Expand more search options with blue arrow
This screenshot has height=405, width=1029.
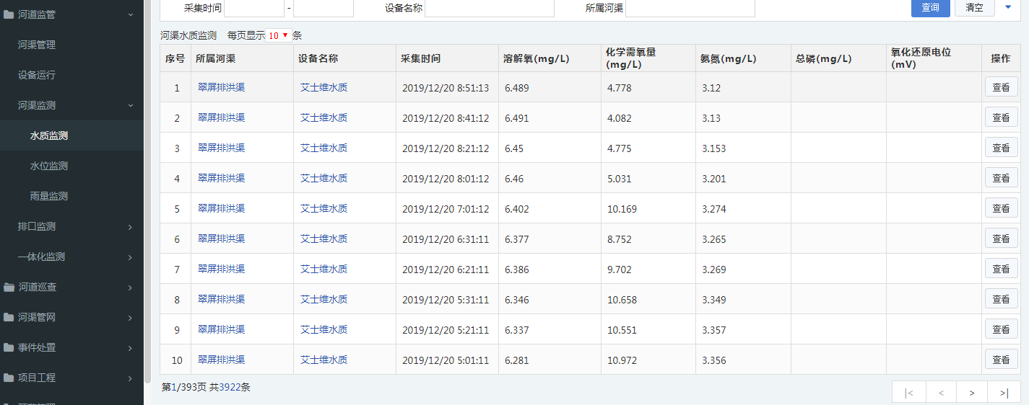point(1008,7)
